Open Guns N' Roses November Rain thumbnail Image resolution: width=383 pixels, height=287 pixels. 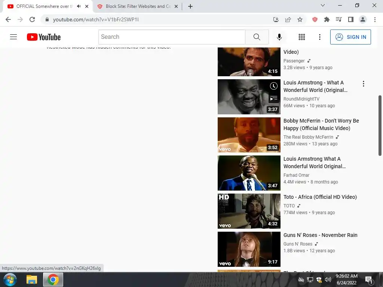249,249
